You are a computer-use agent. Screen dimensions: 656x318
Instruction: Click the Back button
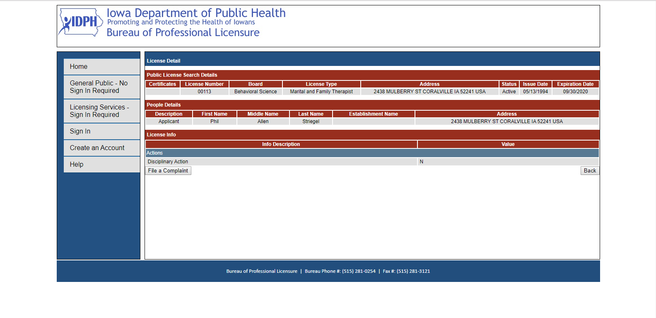tap(589, 170)
